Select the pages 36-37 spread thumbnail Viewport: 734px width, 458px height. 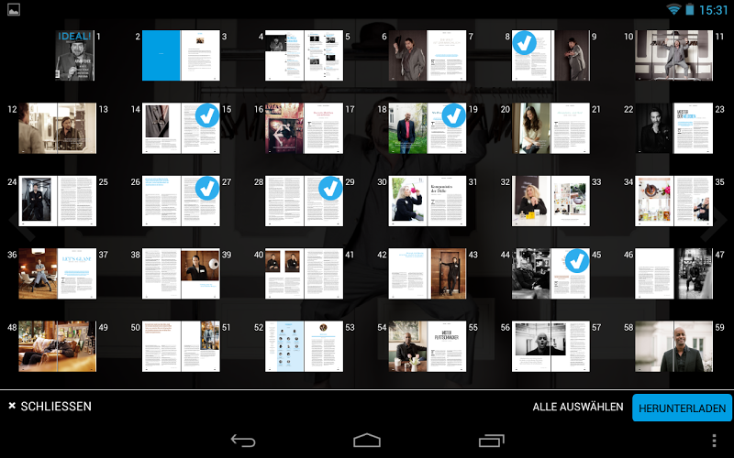[58, 273]
